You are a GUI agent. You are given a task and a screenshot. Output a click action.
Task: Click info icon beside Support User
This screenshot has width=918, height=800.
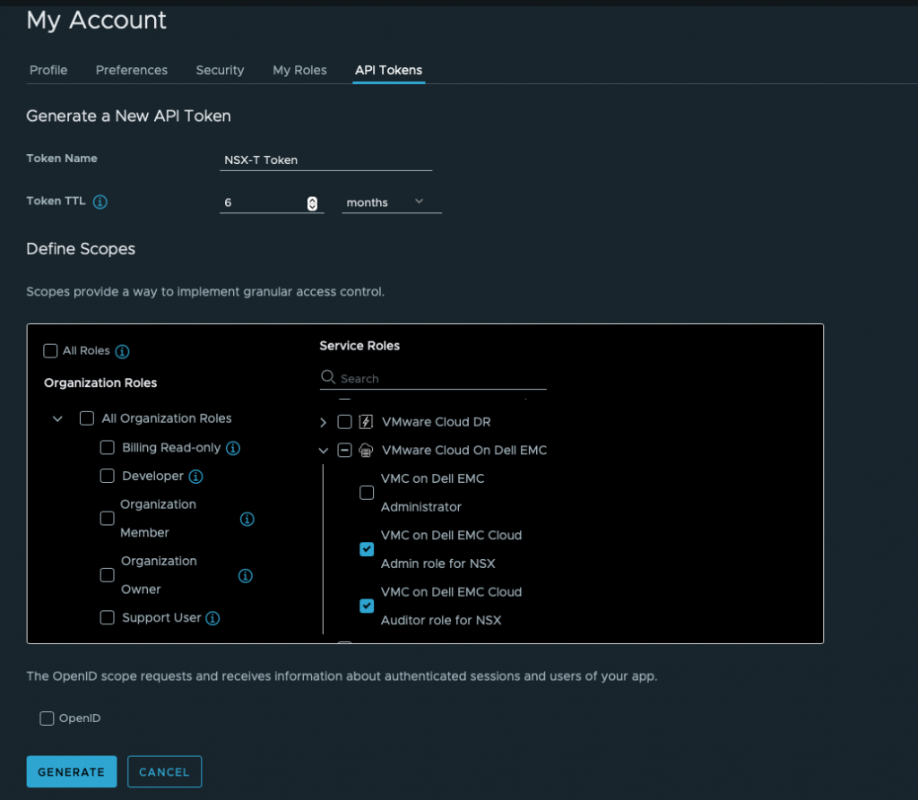pyautogui.click(x=212, y=618)
